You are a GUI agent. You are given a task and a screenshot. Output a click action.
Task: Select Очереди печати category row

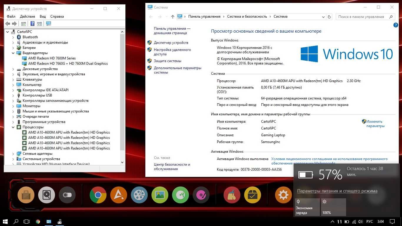[36, 117]
